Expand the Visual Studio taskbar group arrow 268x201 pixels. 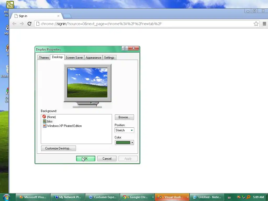(187, 197)
